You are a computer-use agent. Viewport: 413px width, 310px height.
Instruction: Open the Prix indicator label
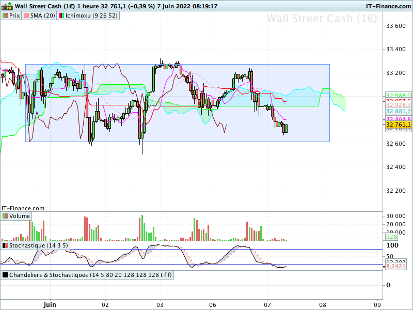[14, 16]
